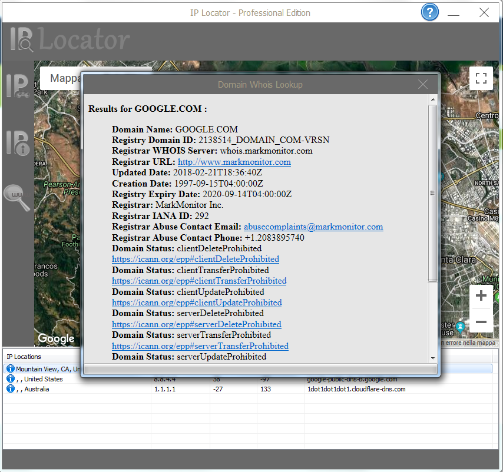This screenshot has width=503, height=472.
Task: Open the icann.org serverDeleteProhibited link
Action: [196, 324]
